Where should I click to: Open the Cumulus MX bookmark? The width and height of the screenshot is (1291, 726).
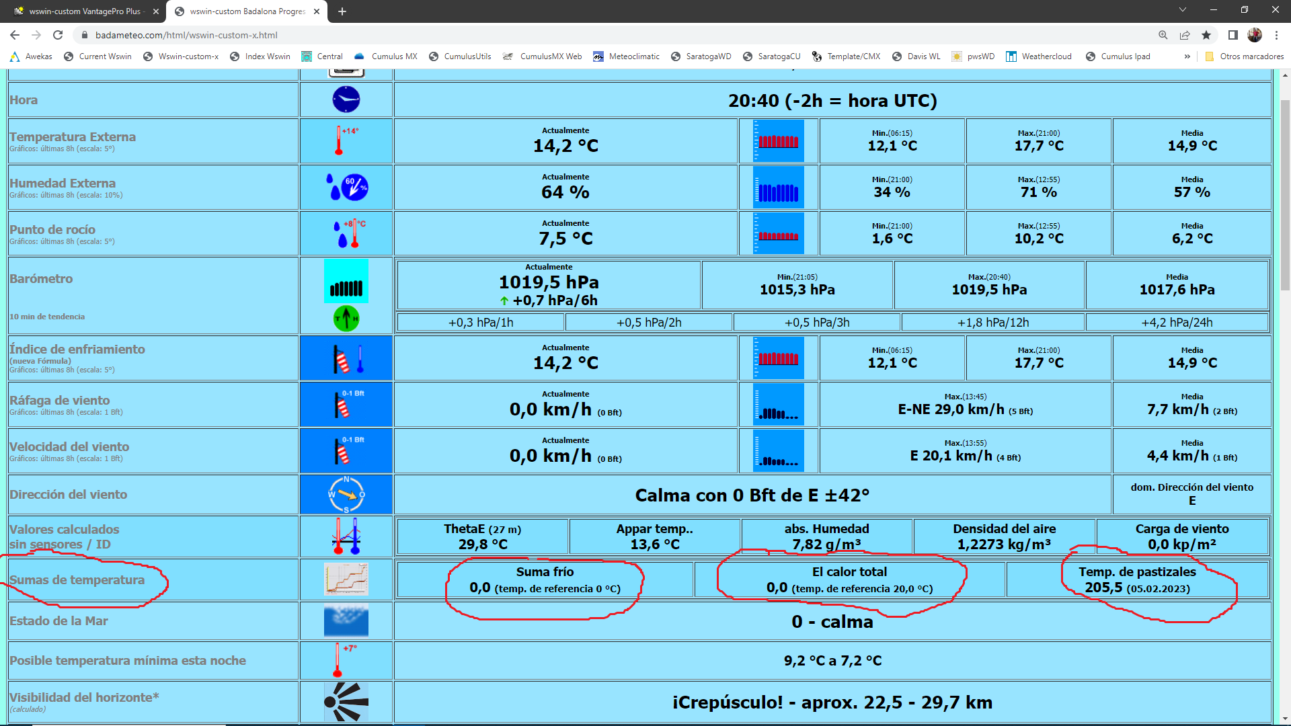(386, 56)
